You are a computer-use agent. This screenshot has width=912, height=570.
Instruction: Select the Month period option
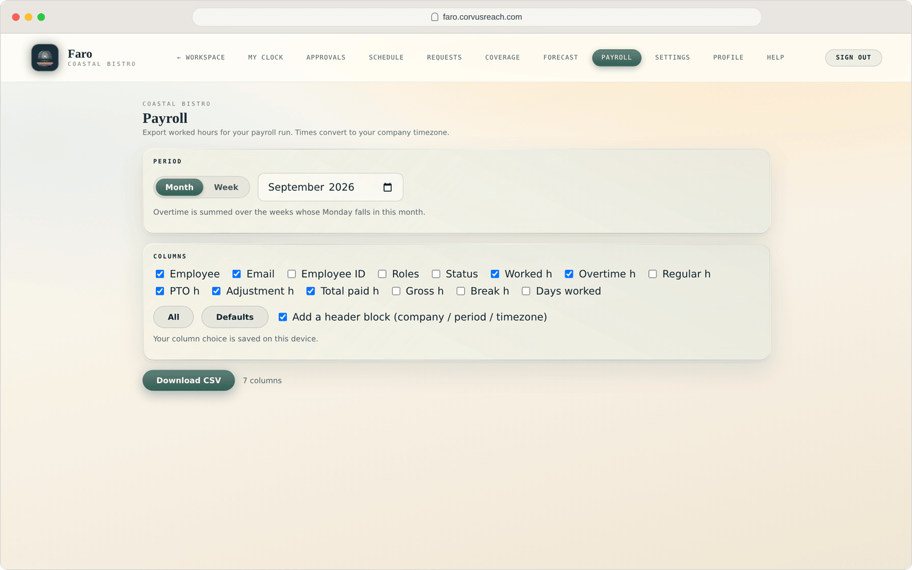click(179, 187)
